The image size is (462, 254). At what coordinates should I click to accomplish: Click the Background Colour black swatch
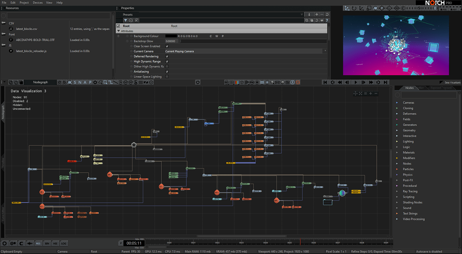(171, 36)
